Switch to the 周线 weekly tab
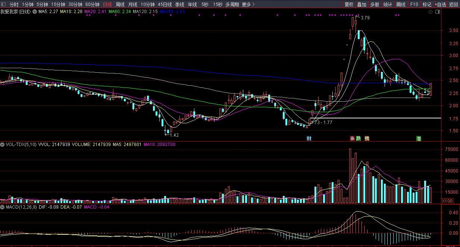The image size is (460, 247). pyautogui.click(x=120, y=4)
